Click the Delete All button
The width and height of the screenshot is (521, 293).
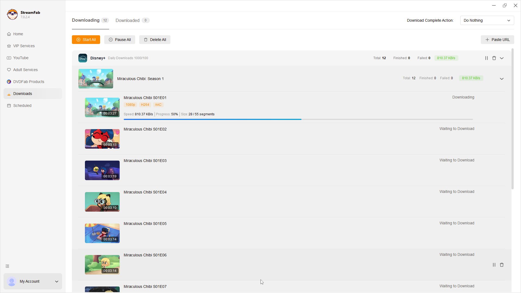155,40
